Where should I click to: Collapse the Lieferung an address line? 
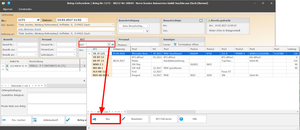tap(113, 33)
